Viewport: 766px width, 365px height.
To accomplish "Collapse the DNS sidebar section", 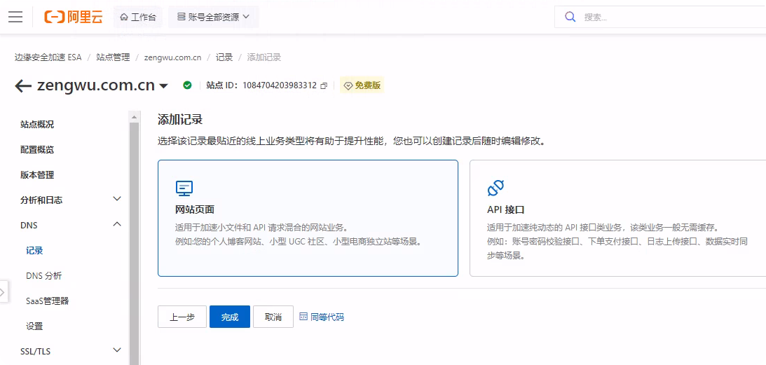I will (x=117, y=225).
